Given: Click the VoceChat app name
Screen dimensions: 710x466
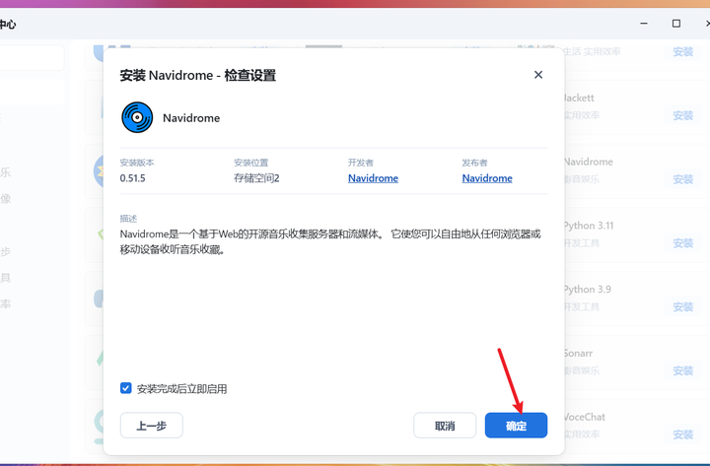Looking at the screenshot, I should (585, 417).
